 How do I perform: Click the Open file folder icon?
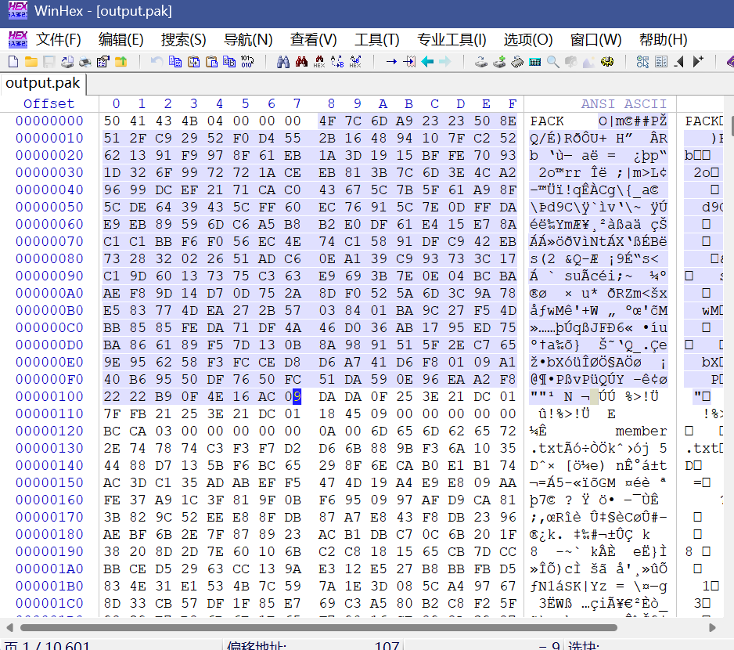coord(31,62)
